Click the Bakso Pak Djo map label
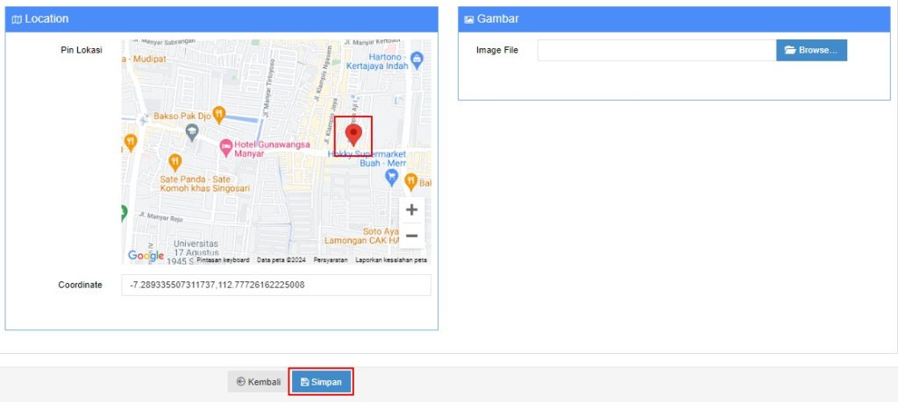This screenshot has width=898, height=402. [182, 116]
